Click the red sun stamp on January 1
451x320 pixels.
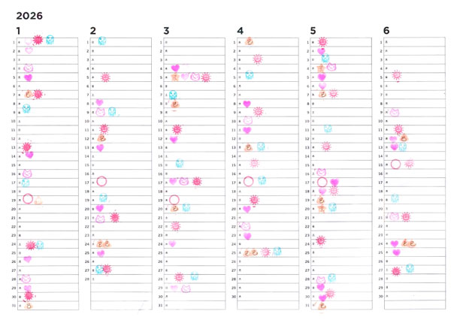tap(38, 40)
